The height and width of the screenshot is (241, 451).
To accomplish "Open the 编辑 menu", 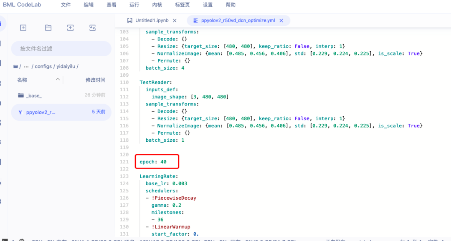I will pyautogui.click(x=89, y=5).
